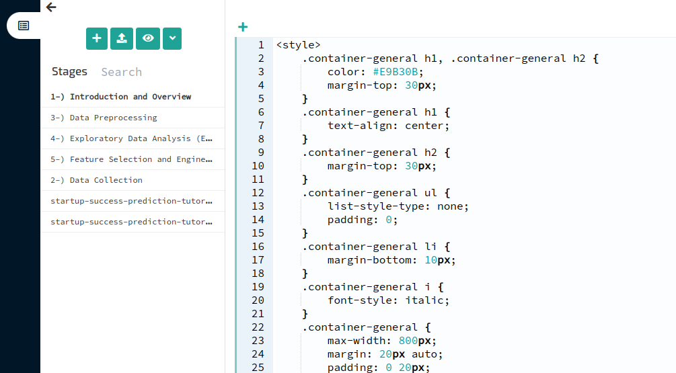This screenshot has width=676, height=373.
Task: Click the teal plus above editor
Action: tap(243, 27)
